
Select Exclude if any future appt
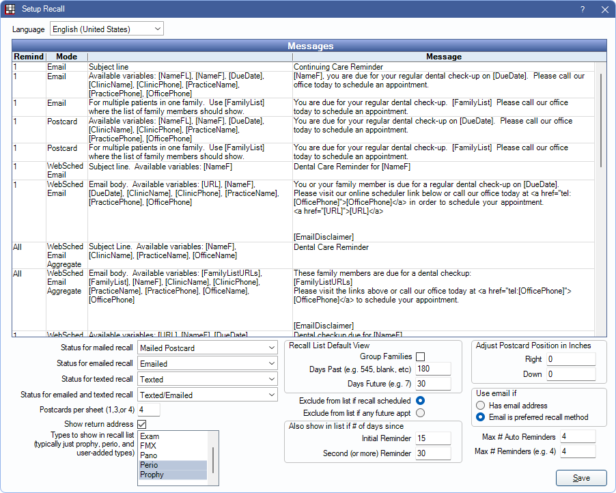pyautogui.click(x=420, y=412)
